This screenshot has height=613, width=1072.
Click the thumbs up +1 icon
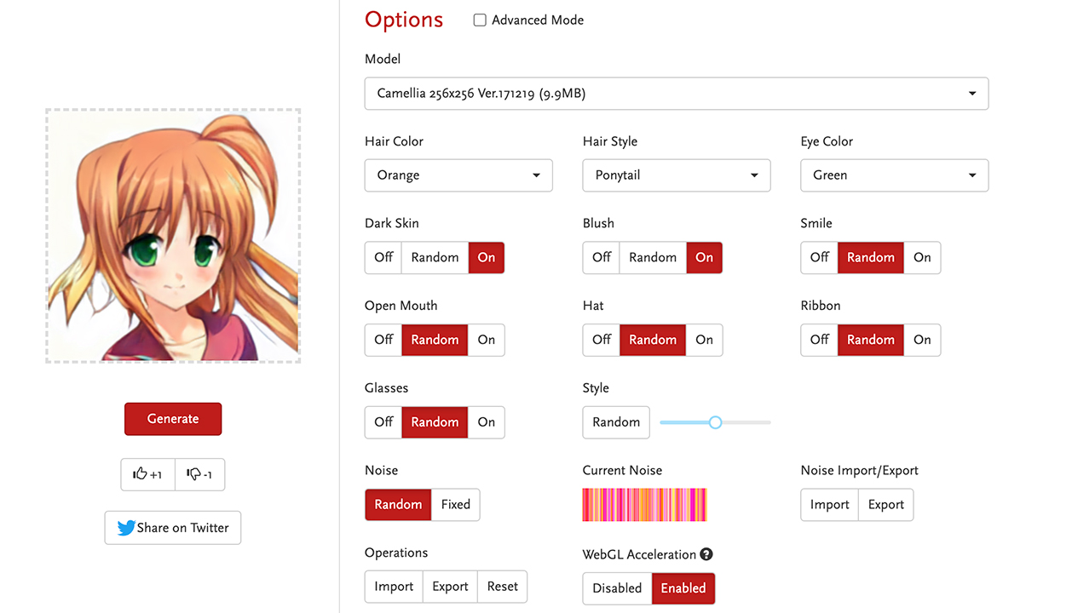point(141,474)
